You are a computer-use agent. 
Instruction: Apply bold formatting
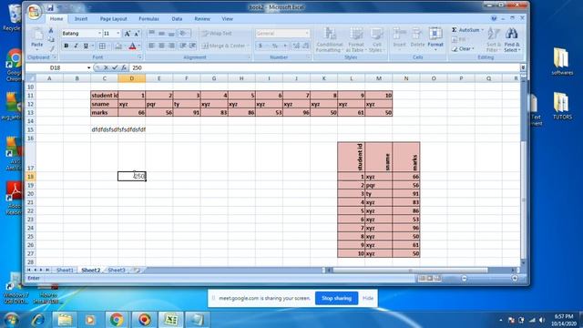66,46
